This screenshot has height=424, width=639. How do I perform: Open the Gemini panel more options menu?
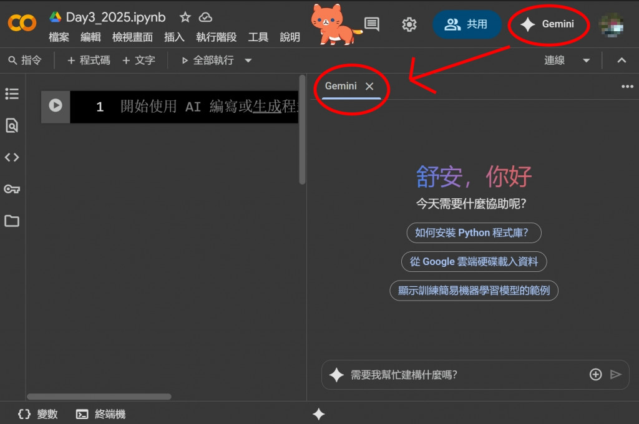[627, 86]
